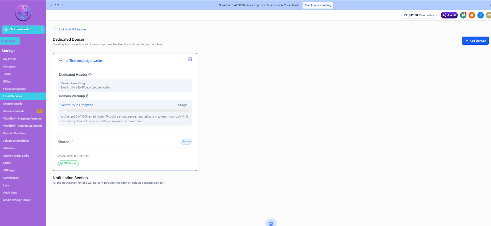Screen dimensions: 491x226
Task: Open Billing settings
Action: coord(7,81)
